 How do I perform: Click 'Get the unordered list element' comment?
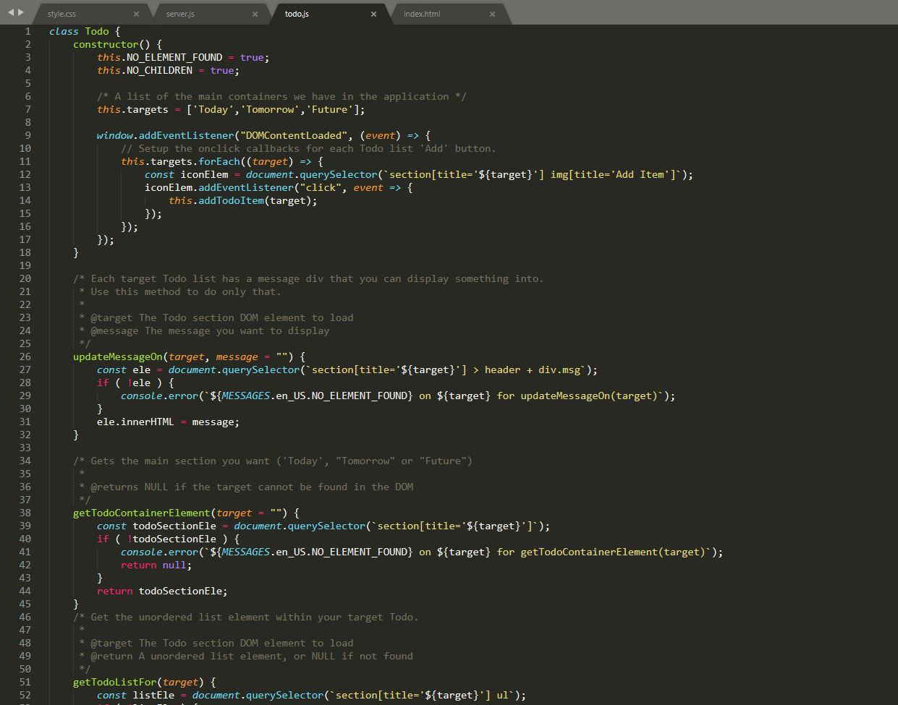tap(246, 617)
